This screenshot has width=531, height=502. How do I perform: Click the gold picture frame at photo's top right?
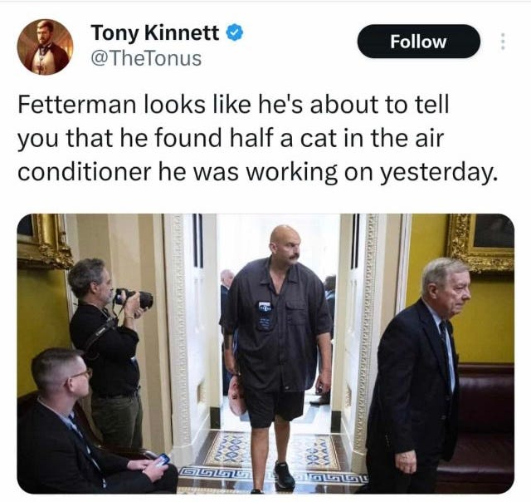[483, 242]
